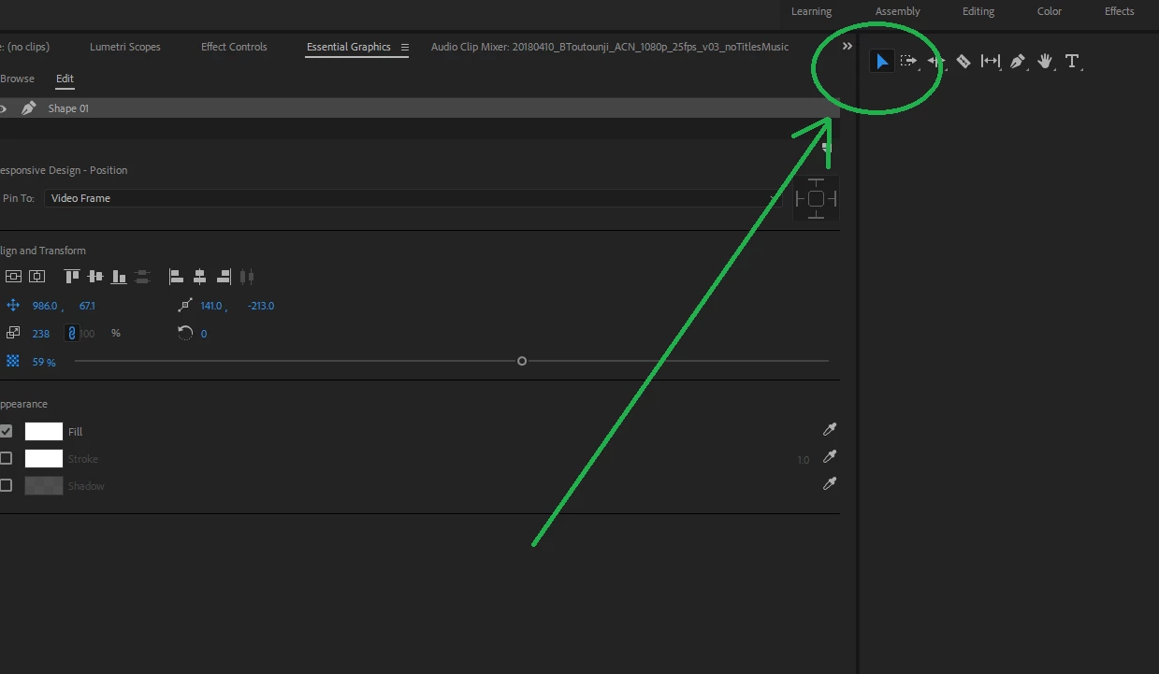This screenshot has height=674, width=1159.
Task: Click the position Y value 67.1
Action: pyautogui.click(x=87, y=306)
